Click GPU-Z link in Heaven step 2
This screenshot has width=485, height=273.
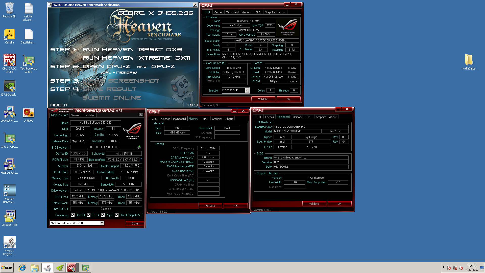click(163, 66)
